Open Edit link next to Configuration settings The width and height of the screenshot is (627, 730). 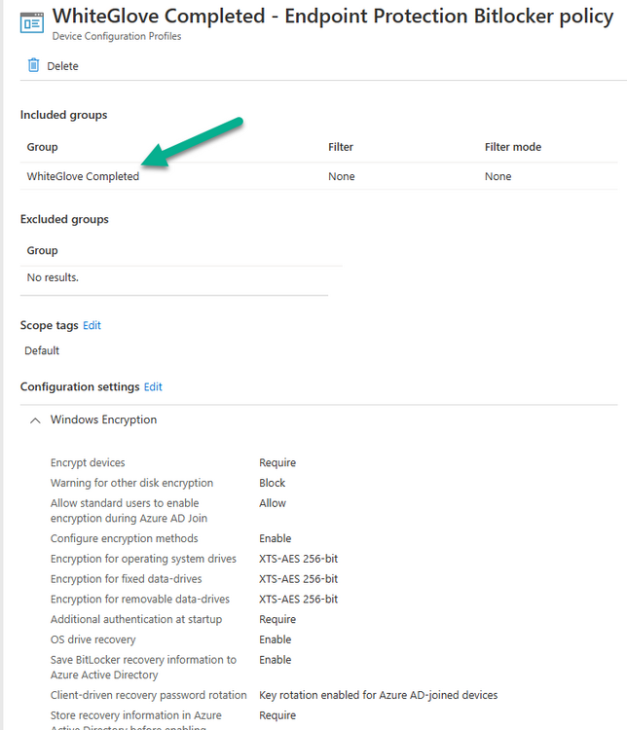point(153,386)
